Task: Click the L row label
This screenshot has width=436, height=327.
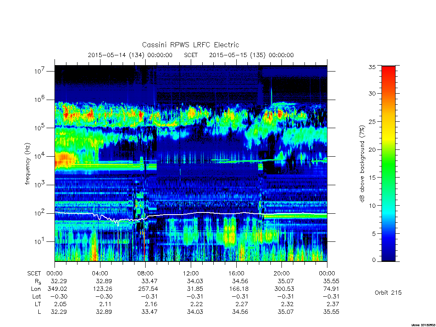Action: click(x=39, y=312)
